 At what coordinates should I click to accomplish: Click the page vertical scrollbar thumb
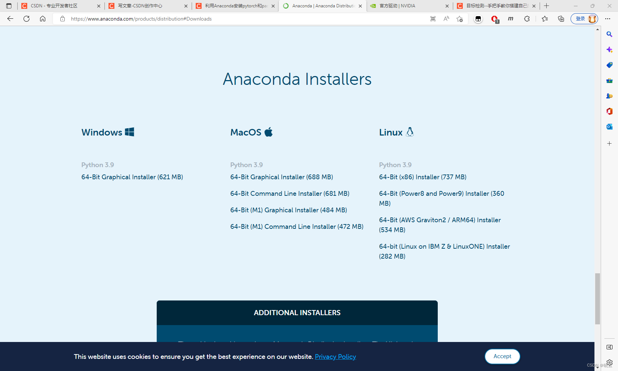[598, 299]
